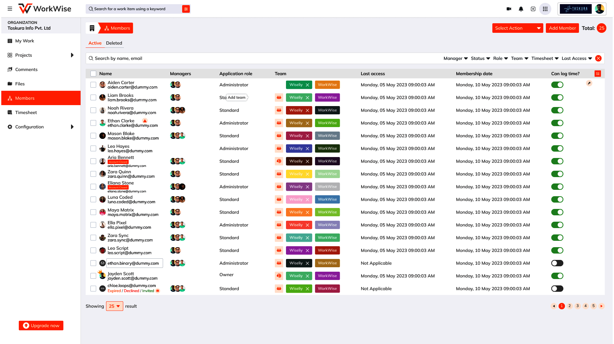Click the organization building breadcrumb icon
The image size is (614, 344).
coord(92,28)
